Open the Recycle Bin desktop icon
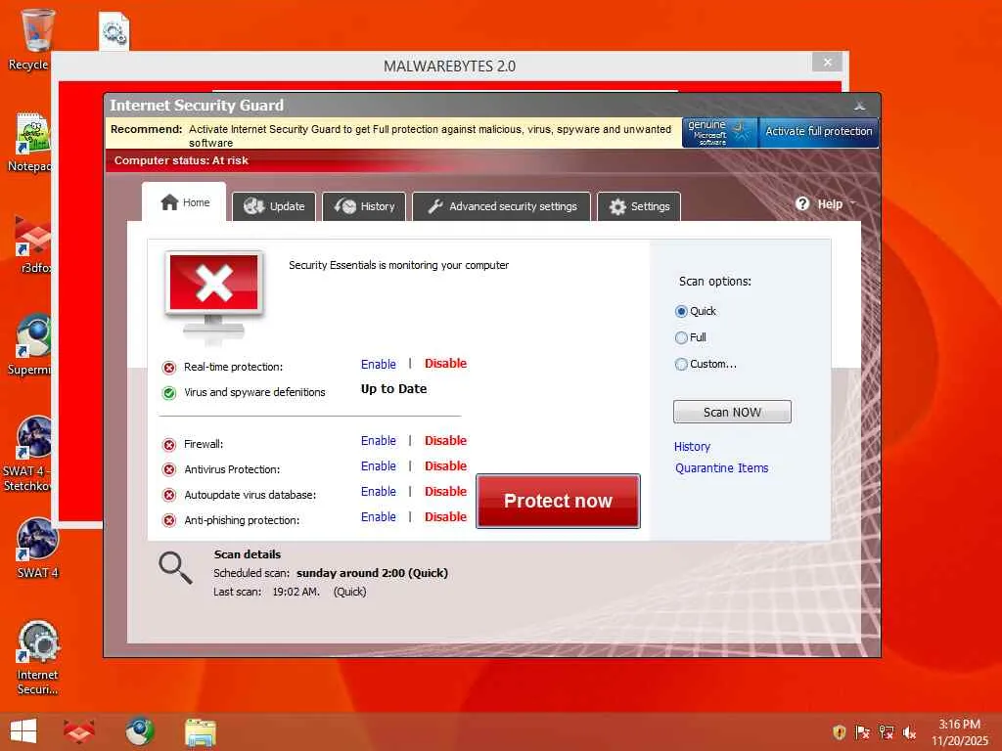The image size is (1002, 751). (35, 39)
